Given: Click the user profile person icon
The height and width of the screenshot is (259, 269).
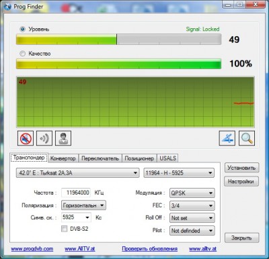Looking at the screenshot, I should pyautogui.click(x=63, y=138).
